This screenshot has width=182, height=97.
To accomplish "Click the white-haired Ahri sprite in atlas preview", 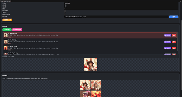I will click(96, 85).
